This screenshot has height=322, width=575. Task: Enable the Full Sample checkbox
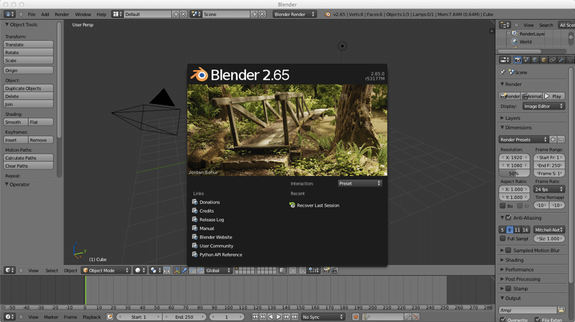(503, 238)
